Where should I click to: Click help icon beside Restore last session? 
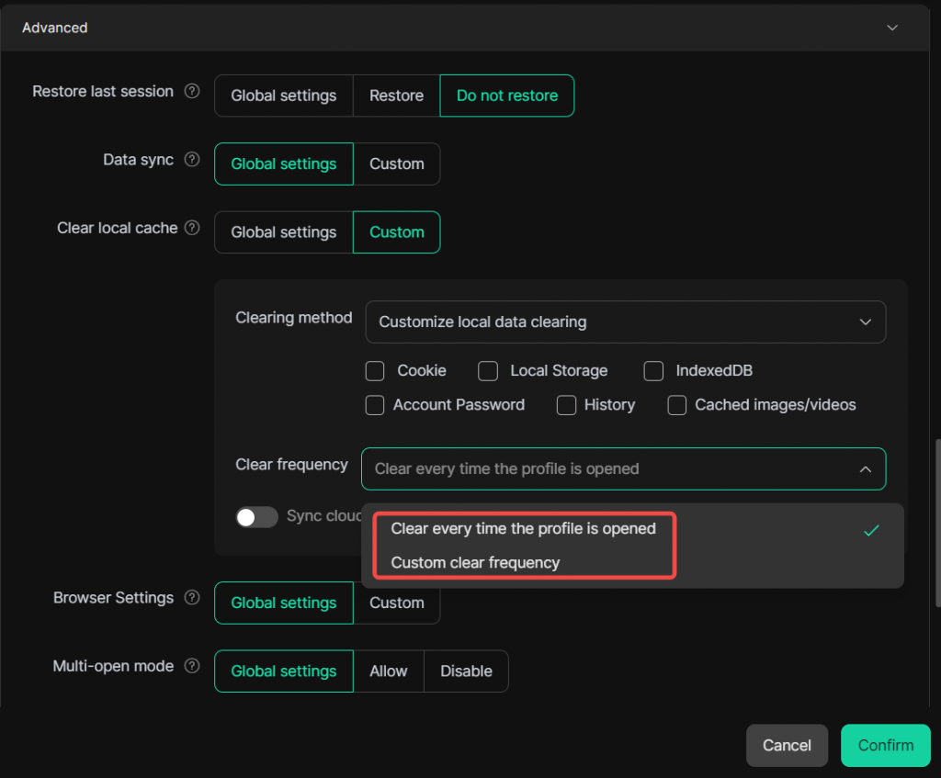click(x=192, y=92)
